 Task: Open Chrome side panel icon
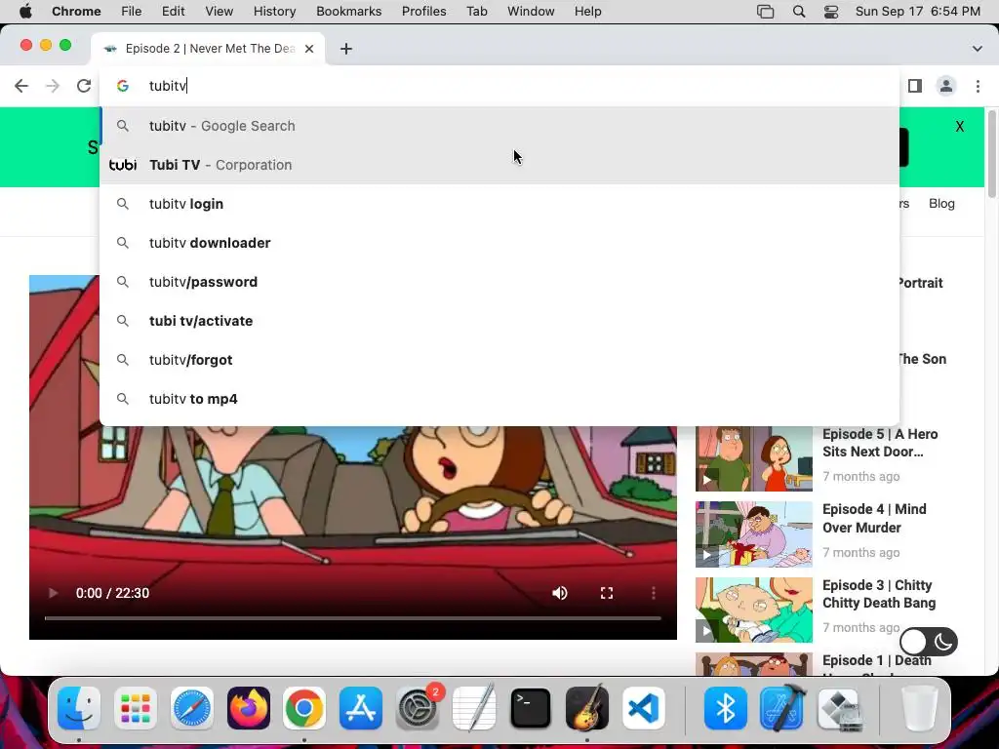pos(915,86)
